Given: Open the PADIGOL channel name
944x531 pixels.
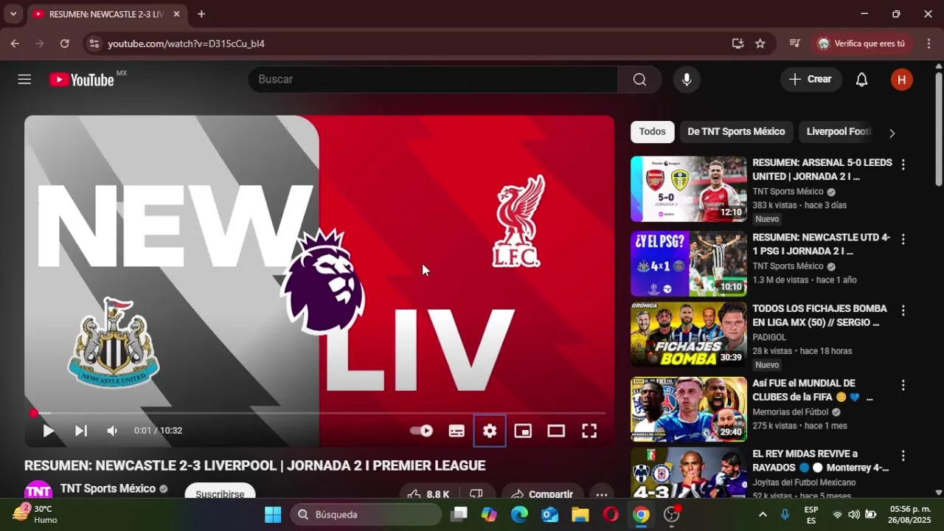Looking at the screenshot, I should tap(769, 337).
